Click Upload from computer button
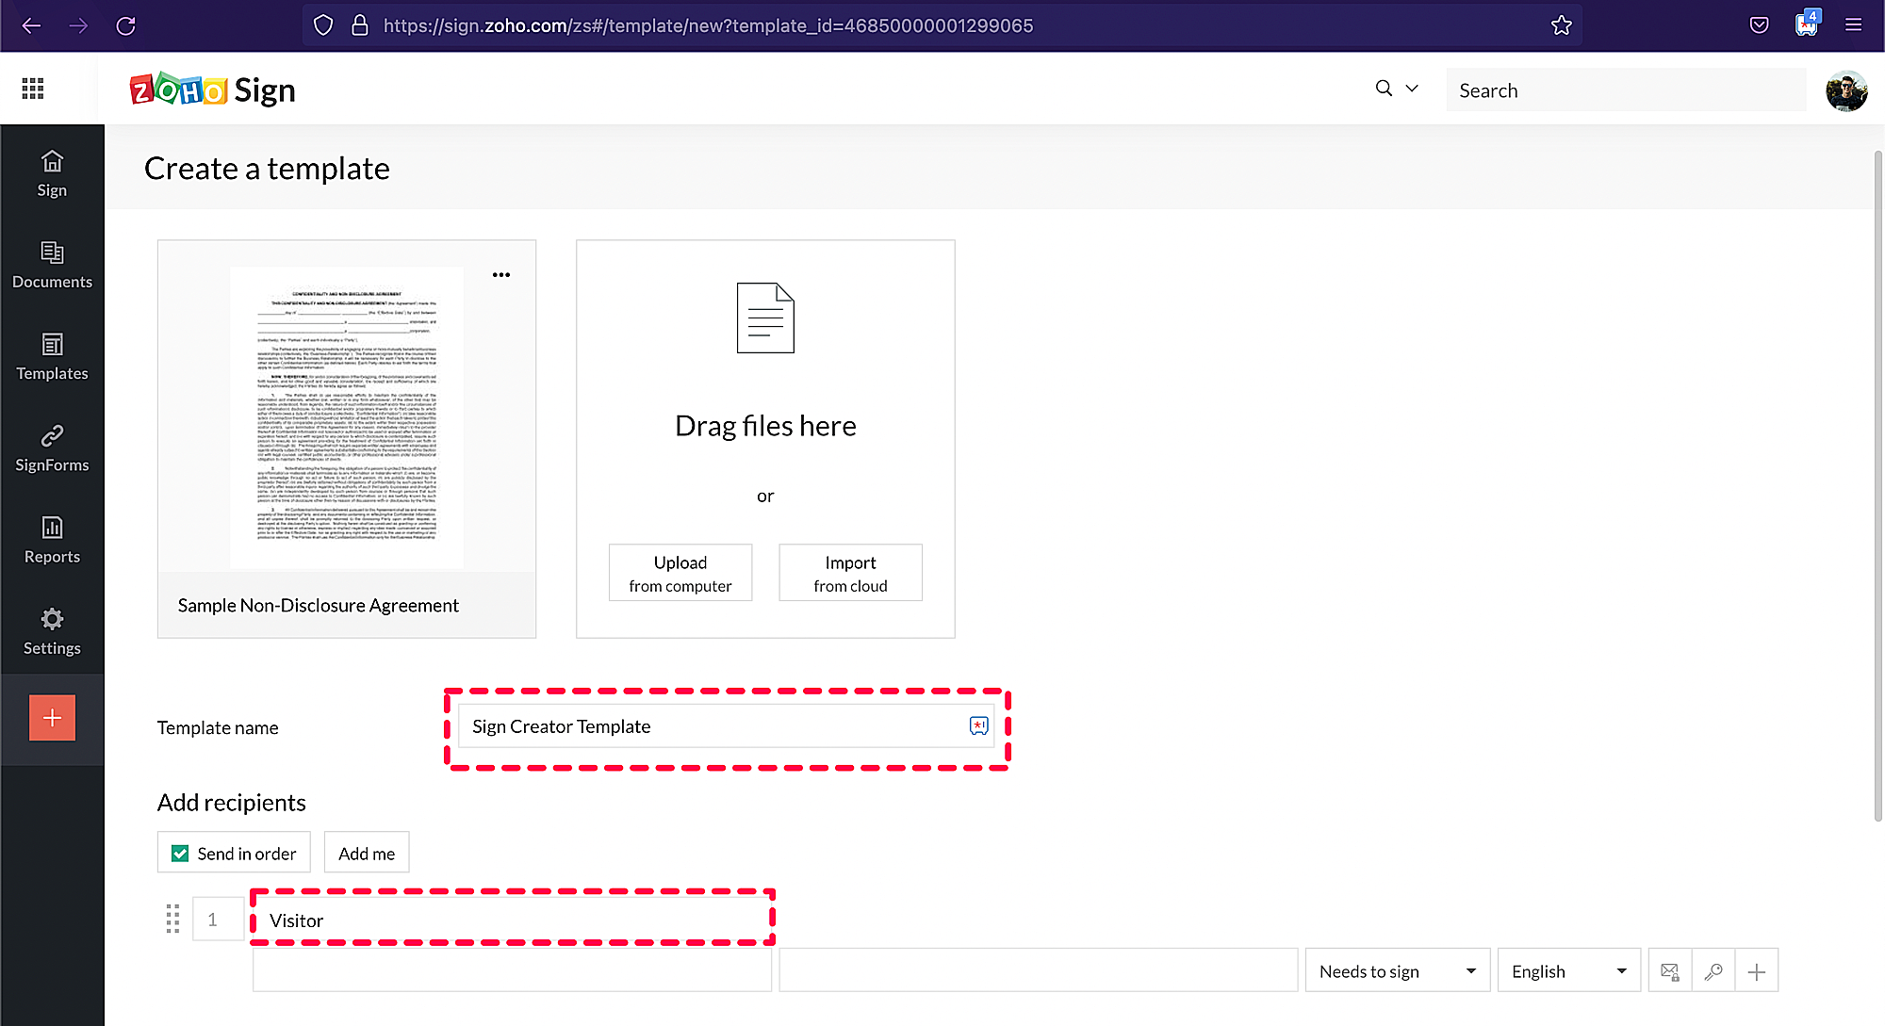This screenshot has width=1885, height=1026. 680,573
